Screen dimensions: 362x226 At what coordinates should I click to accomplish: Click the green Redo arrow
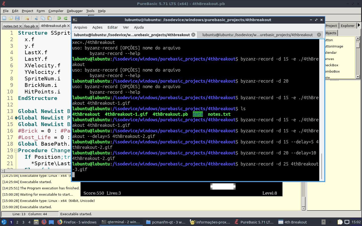tap(66, 18)
